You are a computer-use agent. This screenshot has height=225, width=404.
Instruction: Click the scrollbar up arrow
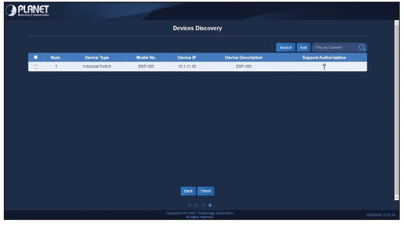[397, 23]
